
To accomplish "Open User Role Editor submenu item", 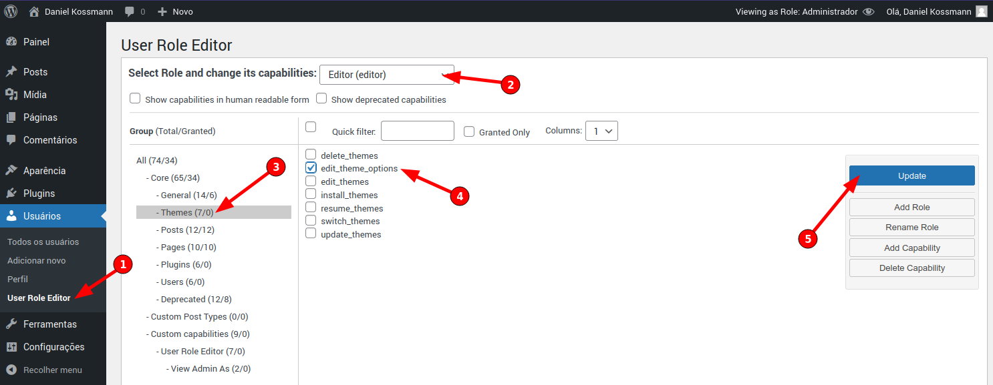I will 39,298.
